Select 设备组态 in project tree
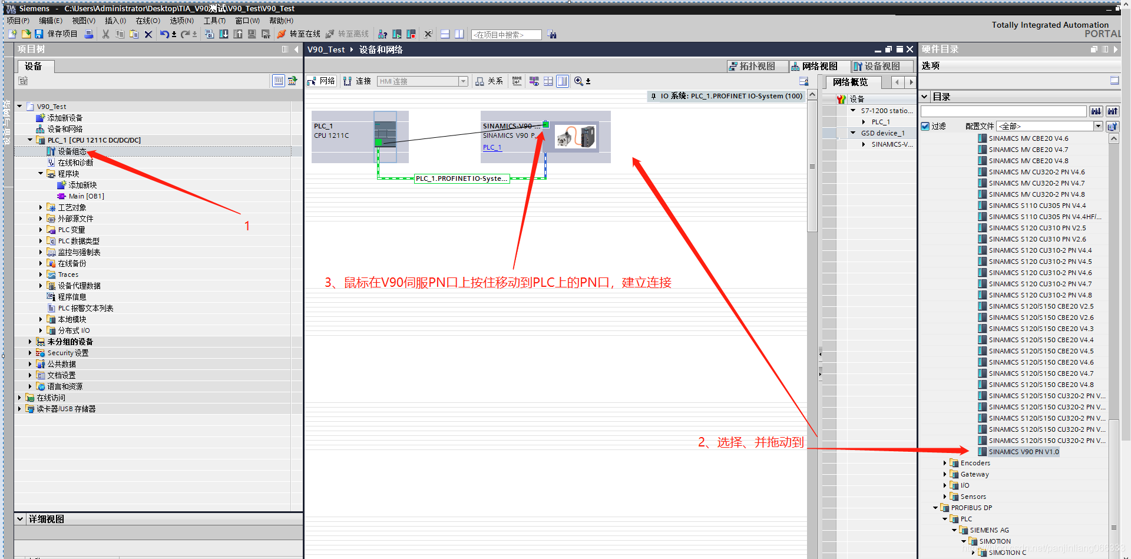This screenshot has width=1131, height=559. tap(72, 151)
